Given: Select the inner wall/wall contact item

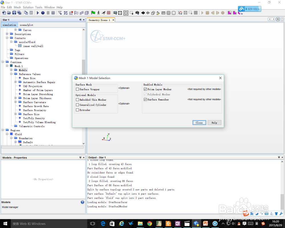Looking at the screenshot, I should pos(33,46).
